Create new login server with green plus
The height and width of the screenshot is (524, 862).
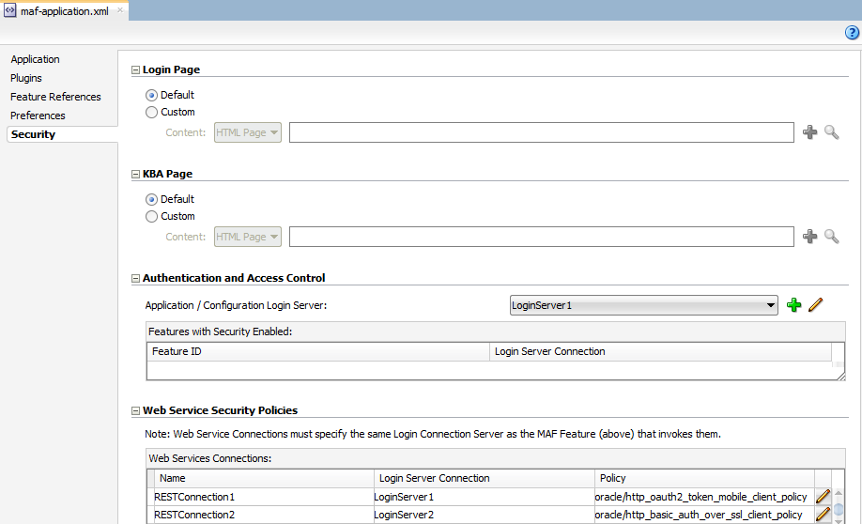793,304
